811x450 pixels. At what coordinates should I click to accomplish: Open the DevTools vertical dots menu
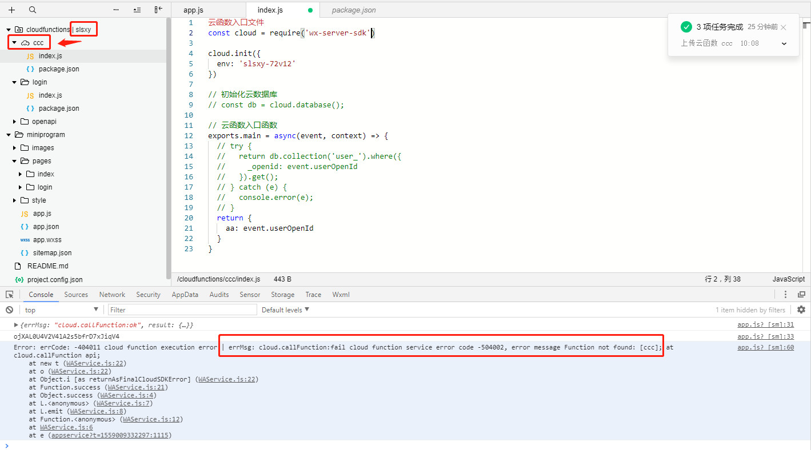coord(785,295)
